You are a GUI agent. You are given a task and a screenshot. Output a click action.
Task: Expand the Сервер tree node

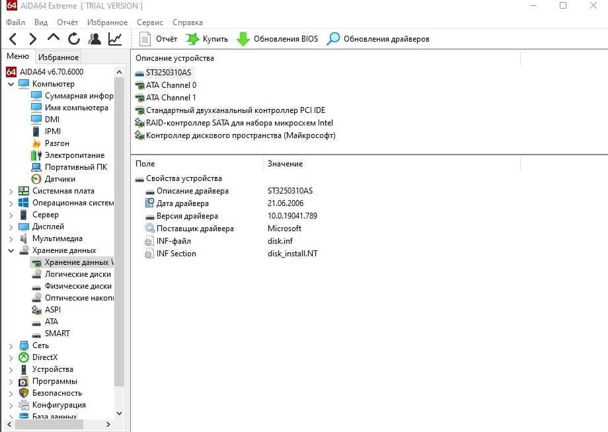pos(11,215)
